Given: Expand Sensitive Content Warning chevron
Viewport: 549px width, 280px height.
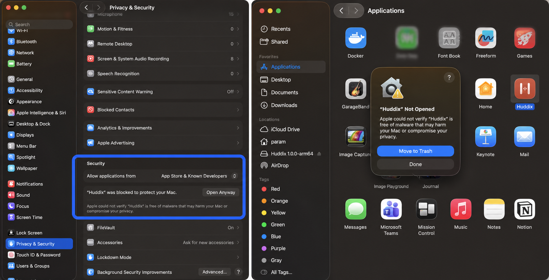Looking at the screenshot, I should (238, 92).
